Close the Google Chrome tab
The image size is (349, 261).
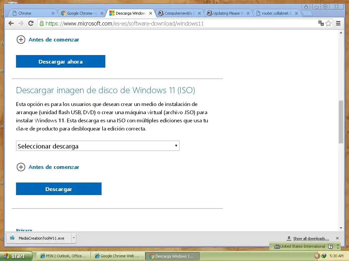point(102,13)
